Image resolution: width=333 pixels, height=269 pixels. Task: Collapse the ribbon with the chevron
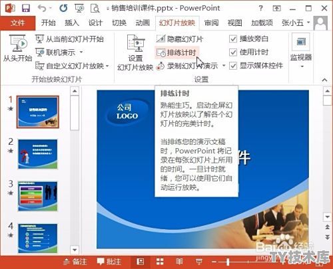tap(324, 80)
